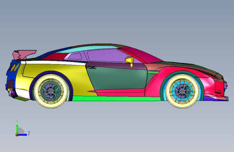Select the purple exhaust tip at rear

12,92
